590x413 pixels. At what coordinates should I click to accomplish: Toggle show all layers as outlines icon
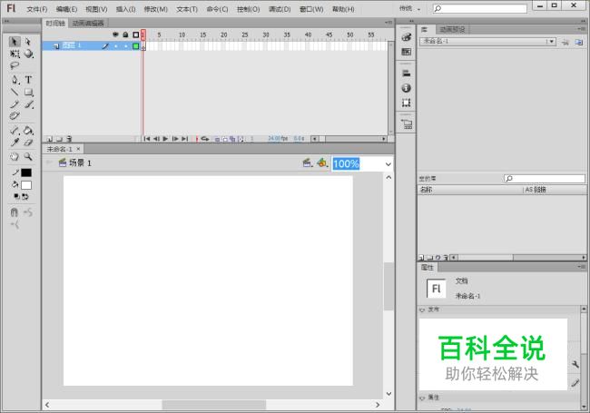(x=136, y=34)
